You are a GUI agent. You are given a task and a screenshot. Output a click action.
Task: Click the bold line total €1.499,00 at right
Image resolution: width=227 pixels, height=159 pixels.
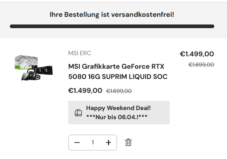[x=197, y=54]
